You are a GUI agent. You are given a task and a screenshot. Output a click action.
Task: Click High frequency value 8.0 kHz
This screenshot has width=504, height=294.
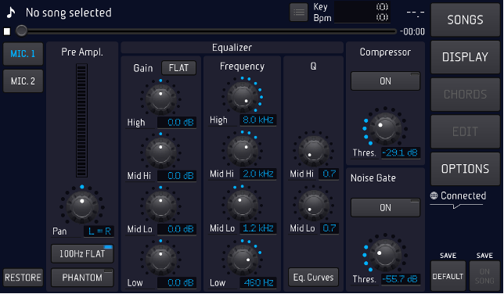coord(258,120)
